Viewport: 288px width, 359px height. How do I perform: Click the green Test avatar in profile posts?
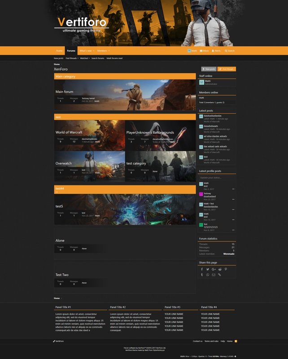pos(201,225)
